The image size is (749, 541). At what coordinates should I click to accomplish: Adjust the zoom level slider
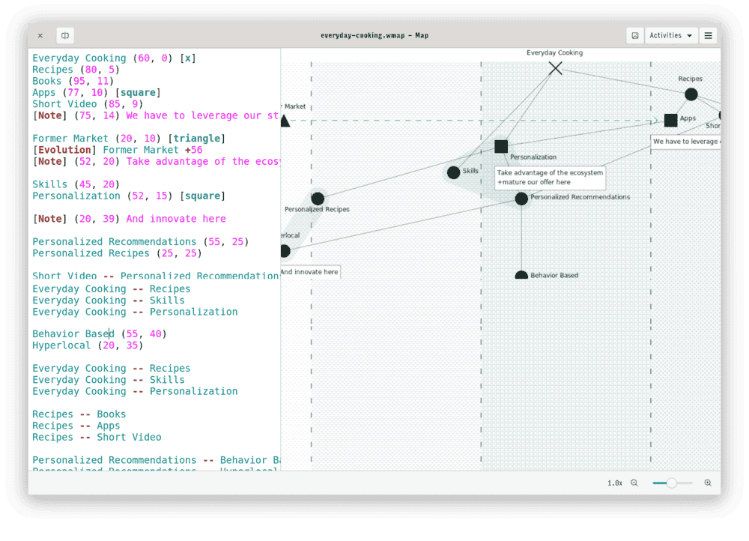pyautogui.click(x=672, y=483)
